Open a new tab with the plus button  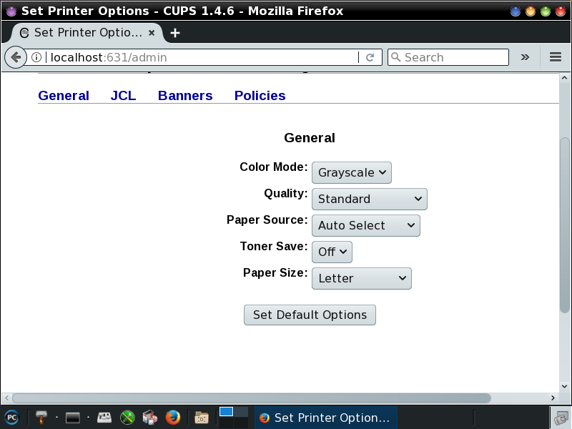[175, 33]
